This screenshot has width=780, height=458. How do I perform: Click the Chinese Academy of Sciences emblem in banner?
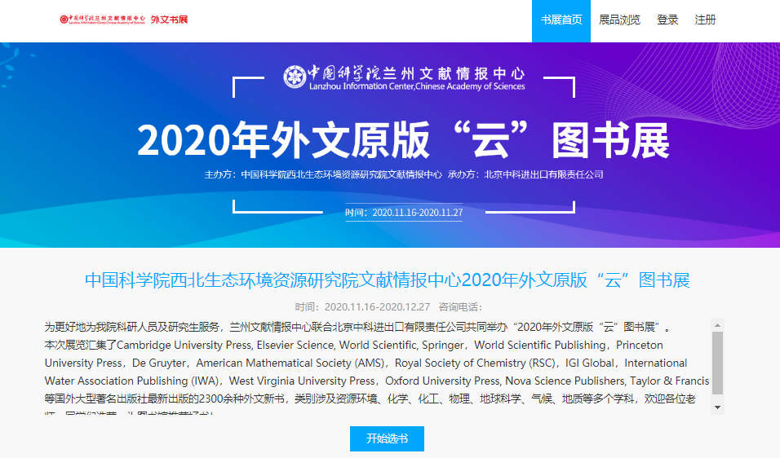295,77
